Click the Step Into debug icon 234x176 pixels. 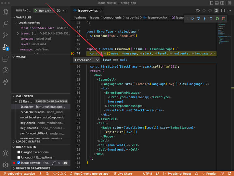[x=205, y=19]
